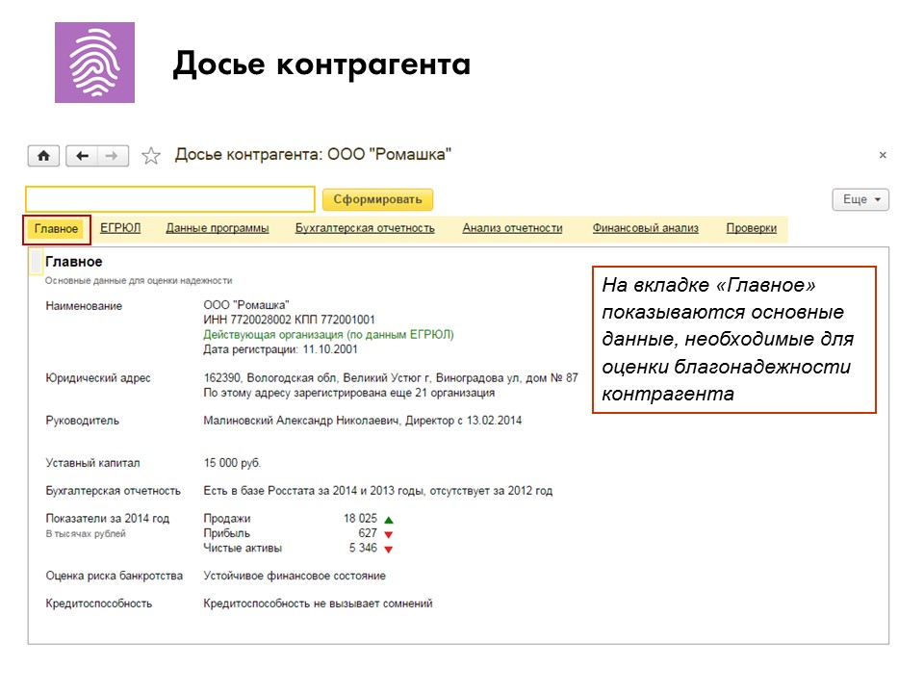Click the Дата регистрации 11.10.2001 line
This screenshot has width=924, height=693.
[280, 349]
